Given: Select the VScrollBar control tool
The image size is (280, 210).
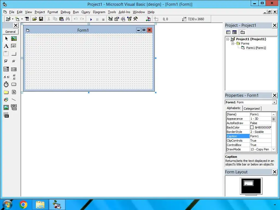Looking at the screenshot, I should click(x=14, y=77).
